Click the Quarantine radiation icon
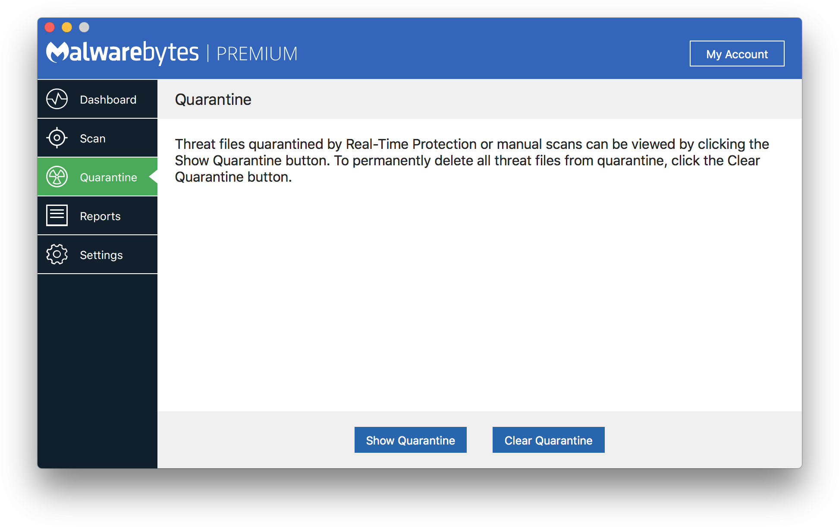 pos(57,177)
